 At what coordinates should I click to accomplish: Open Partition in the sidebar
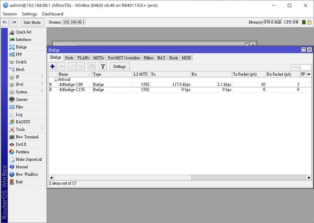(x=27, y=152)
